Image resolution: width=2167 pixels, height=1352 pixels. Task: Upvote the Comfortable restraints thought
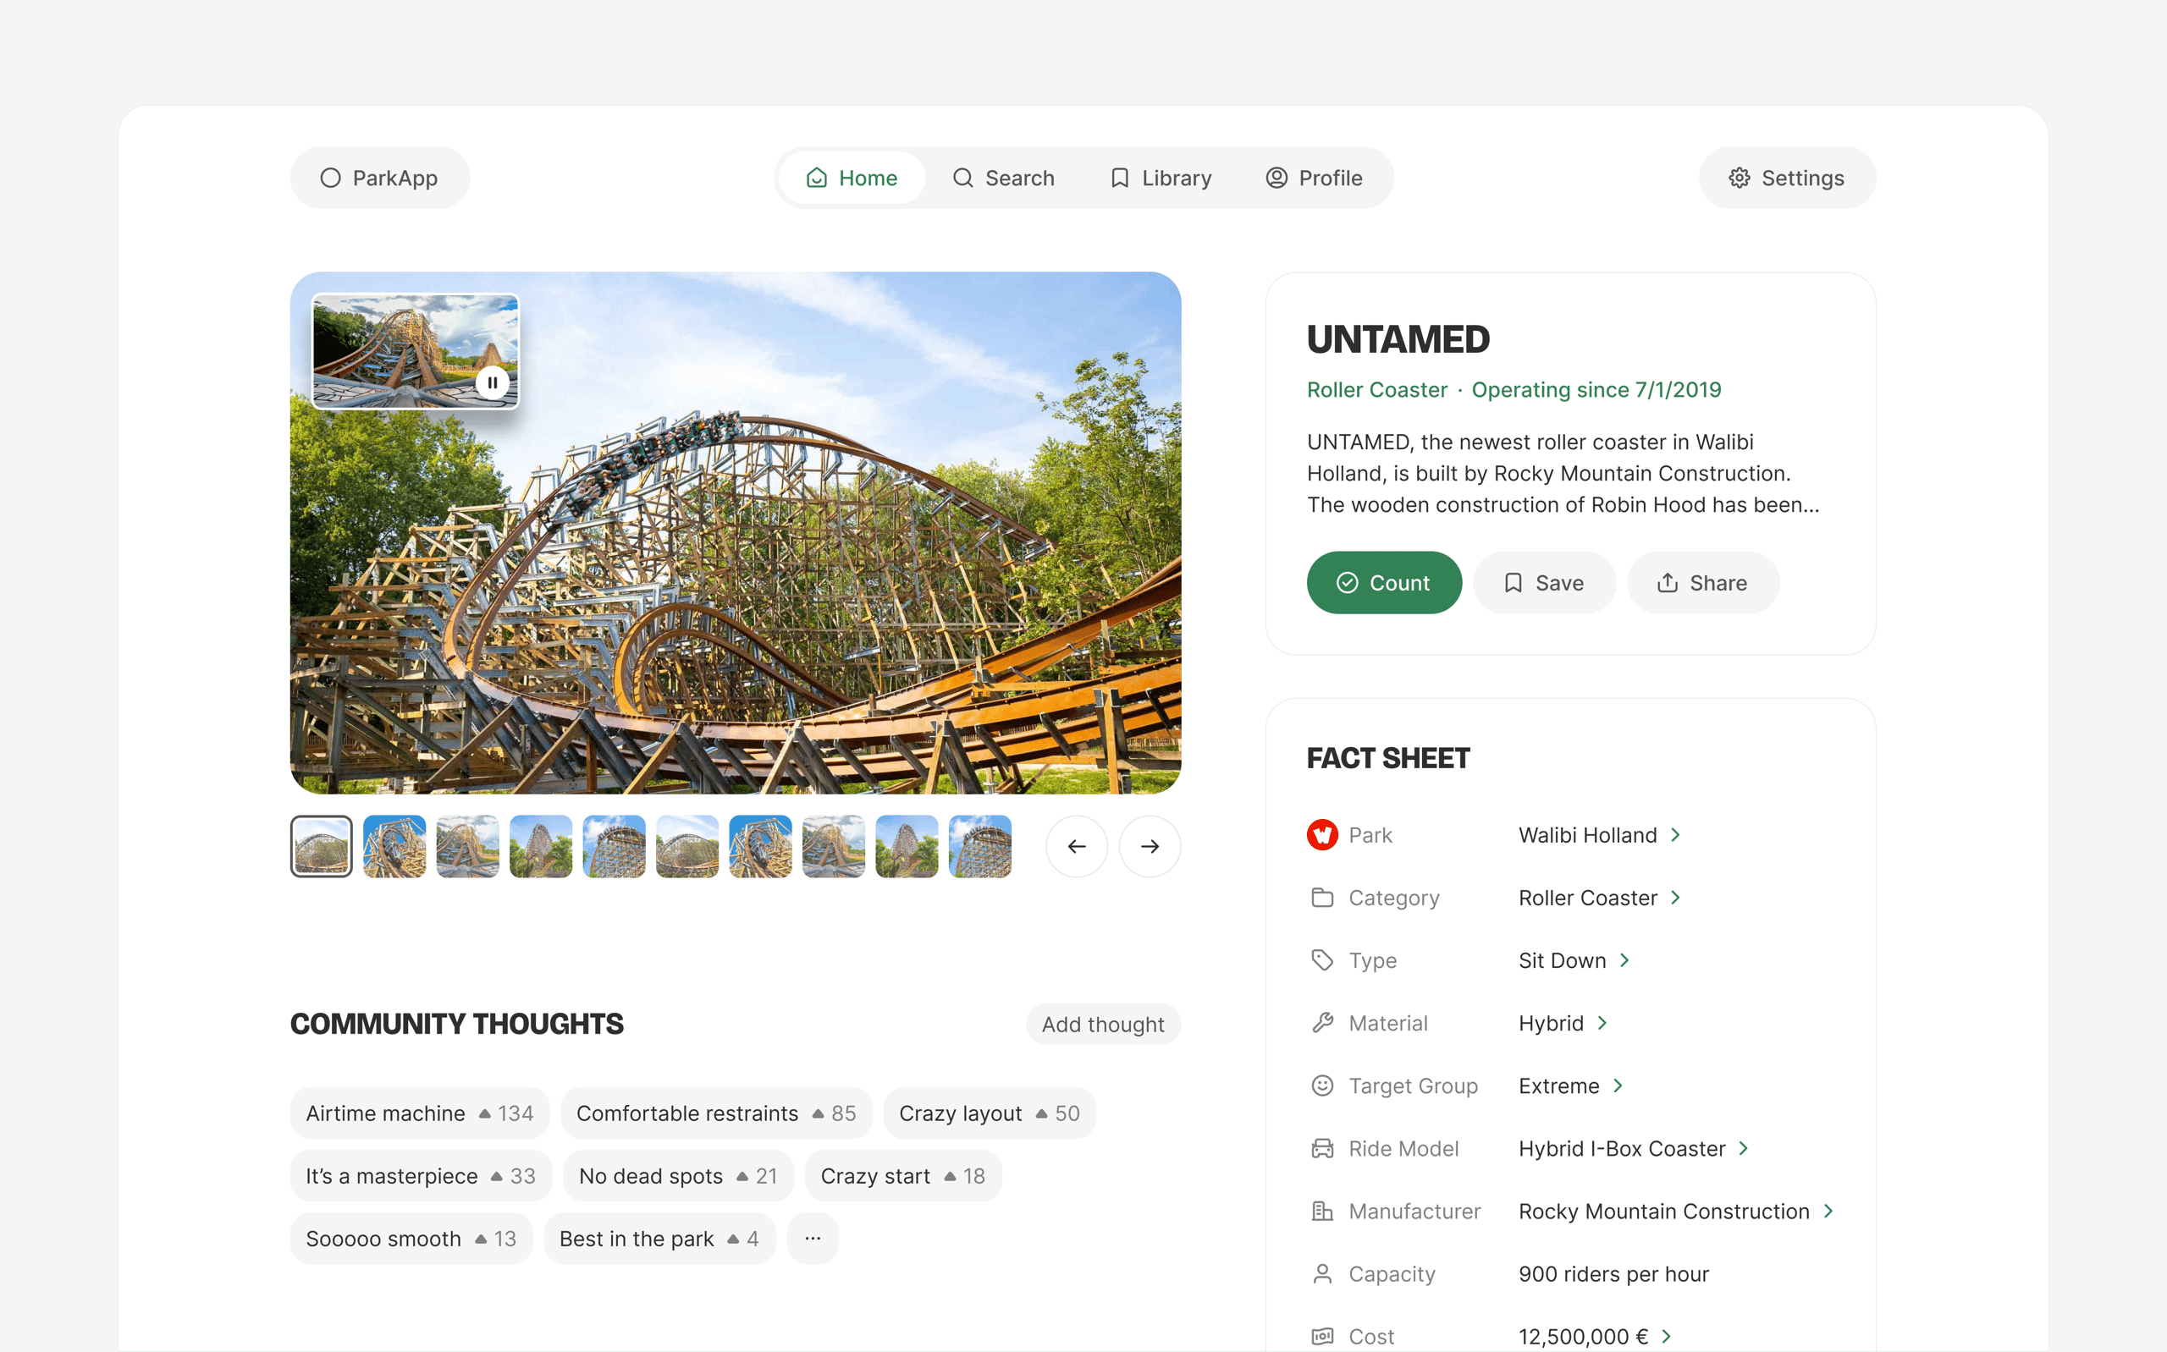click(x=818, y=1113)
